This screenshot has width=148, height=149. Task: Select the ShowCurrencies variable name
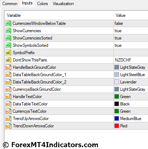pyautogui.click(x=27, y=31)
